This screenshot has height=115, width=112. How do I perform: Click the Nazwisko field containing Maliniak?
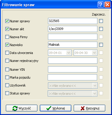[x=73, y=45]
